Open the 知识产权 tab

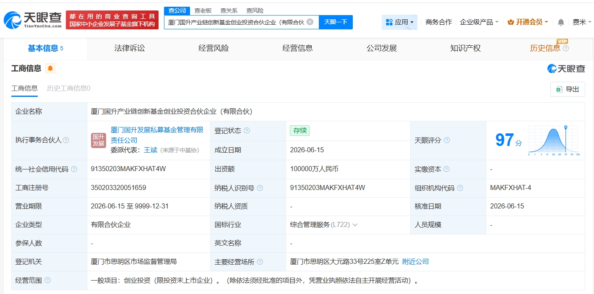pyautogui.click(x=465, y=48)
